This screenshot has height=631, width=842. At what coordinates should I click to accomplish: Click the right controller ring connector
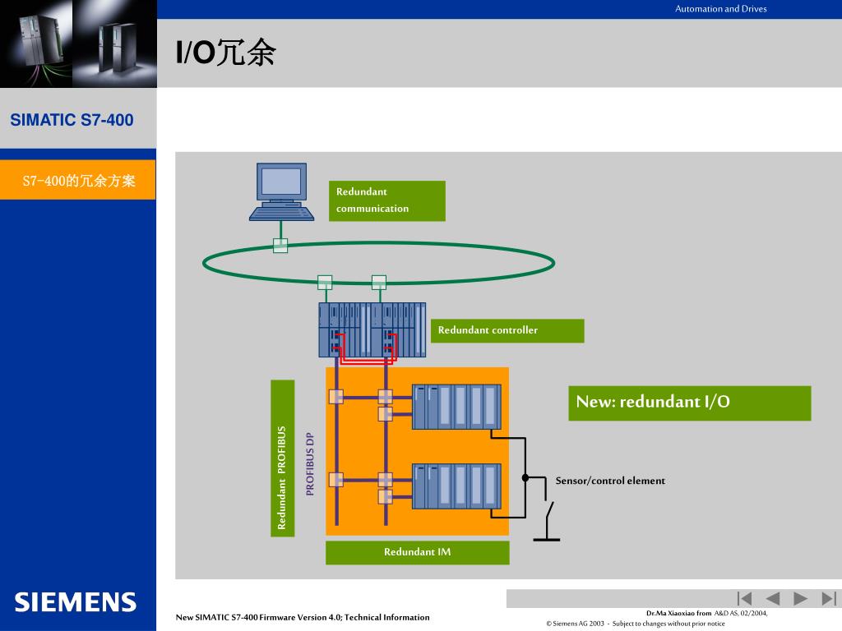379,283
